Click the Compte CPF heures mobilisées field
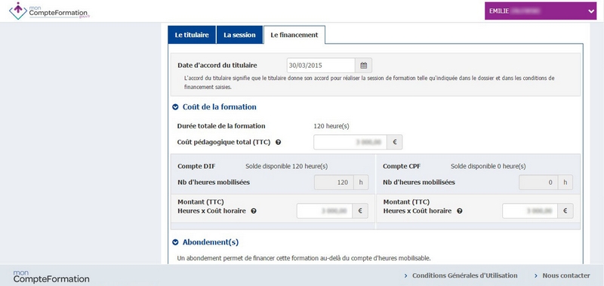The image size is (604, 286). point(538,183)
